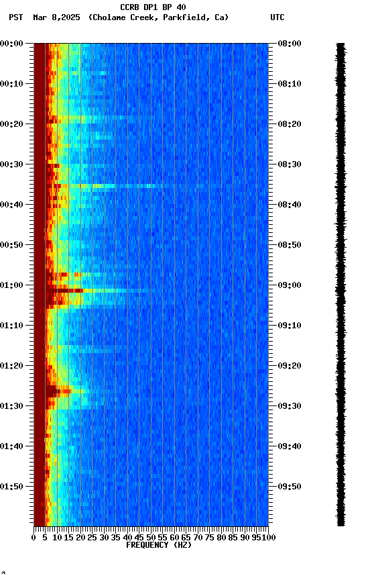
Task: Click the 00:30 PST time label
Action: (11, 164)
